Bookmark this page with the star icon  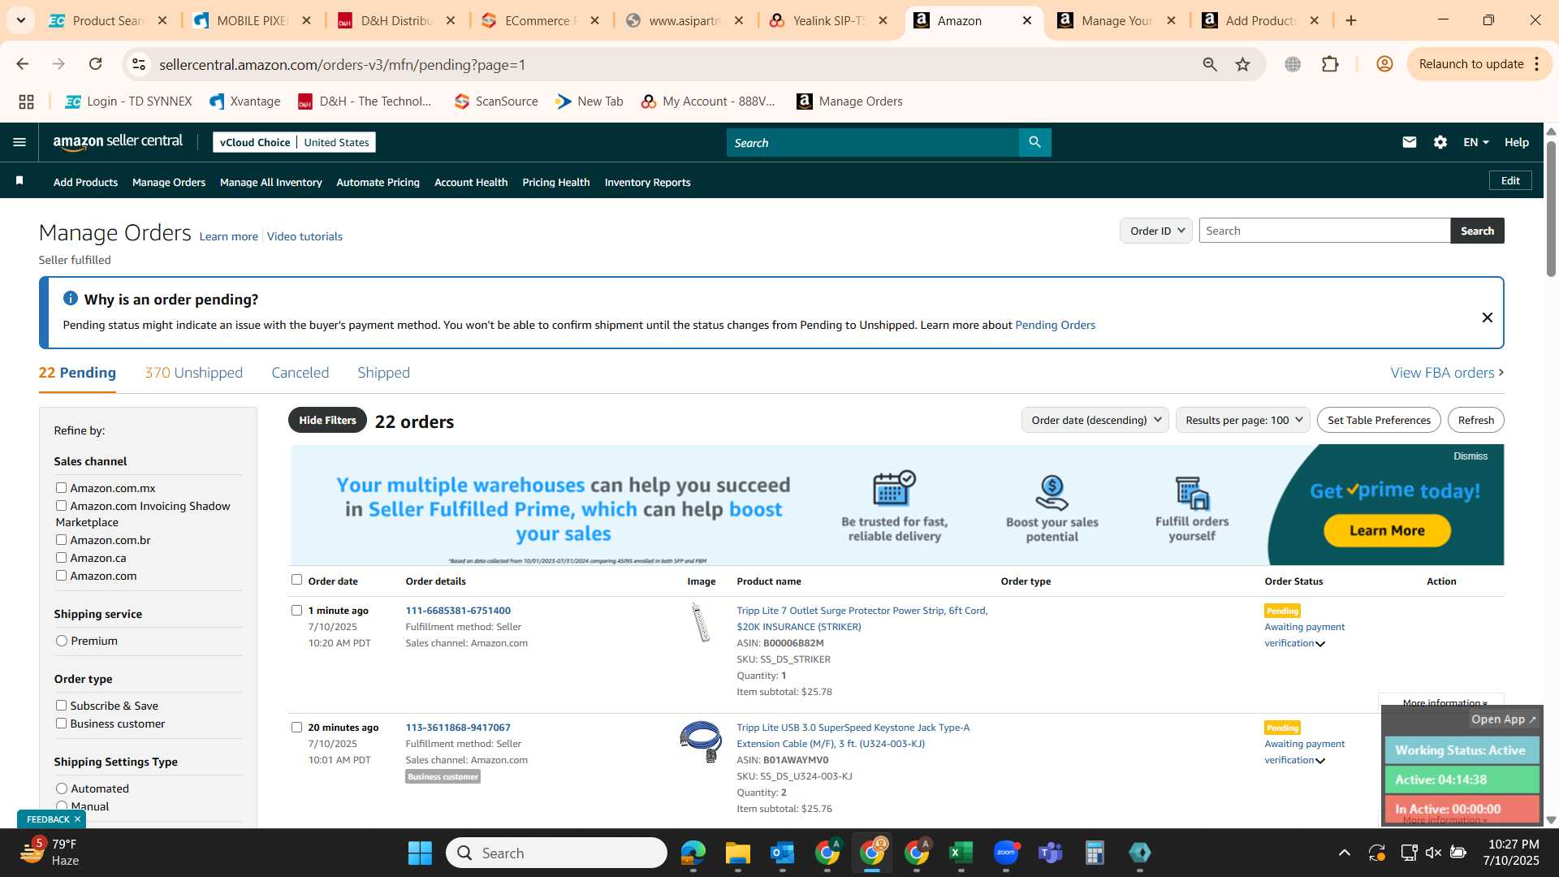1242,64
